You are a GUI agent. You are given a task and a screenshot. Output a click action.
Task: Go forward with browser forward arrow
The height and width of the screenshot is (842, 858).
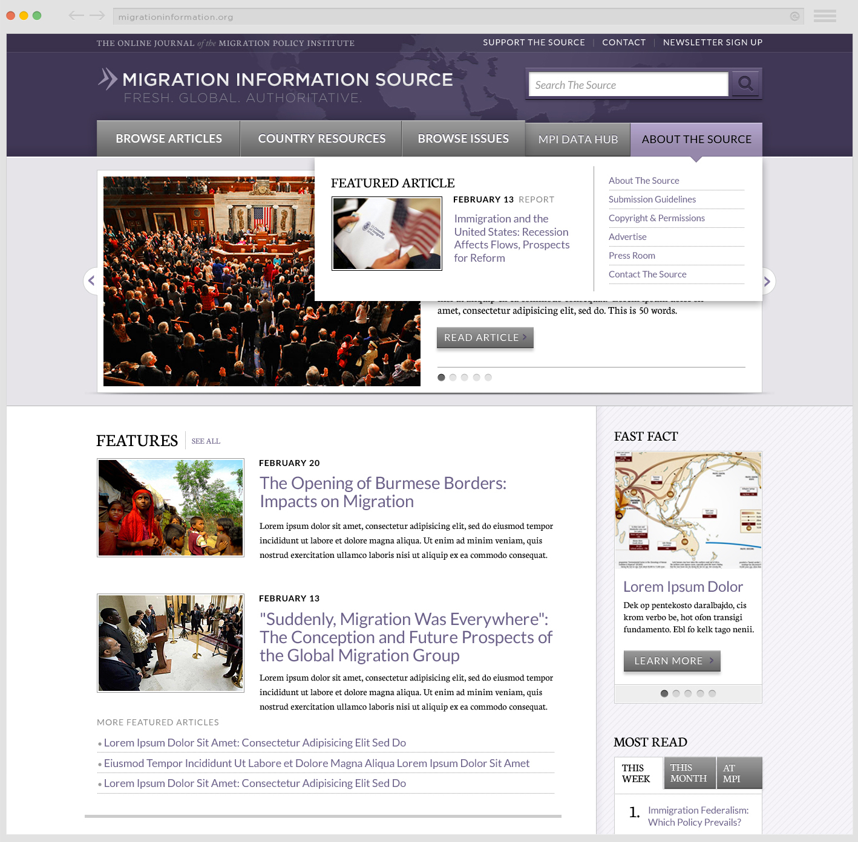[97, 15]
